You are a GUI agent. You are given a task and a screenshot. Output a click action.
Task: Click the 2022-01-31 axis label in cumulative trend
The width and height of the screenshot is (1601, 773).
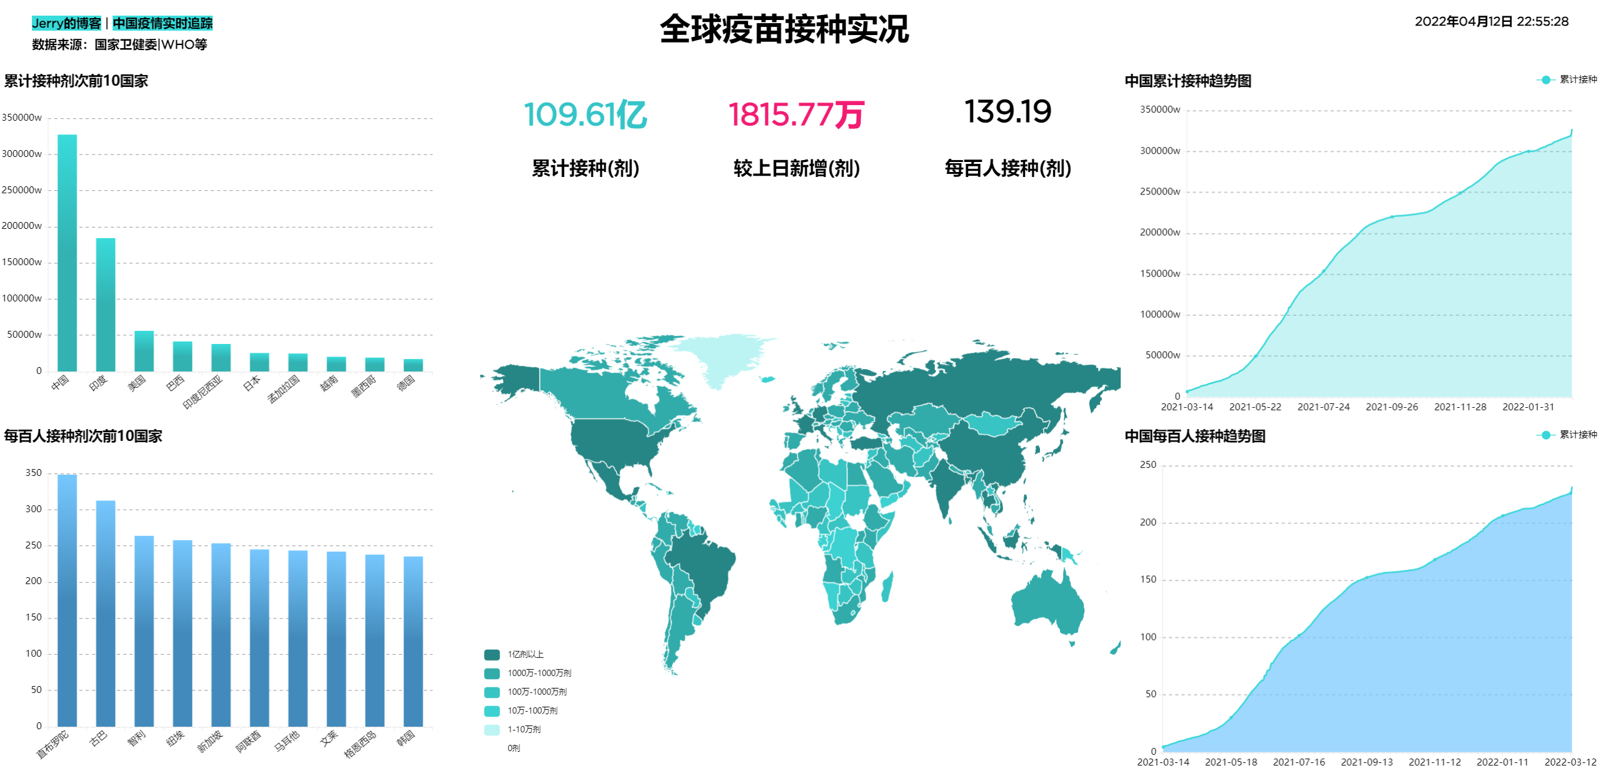tap(1528, 407)
